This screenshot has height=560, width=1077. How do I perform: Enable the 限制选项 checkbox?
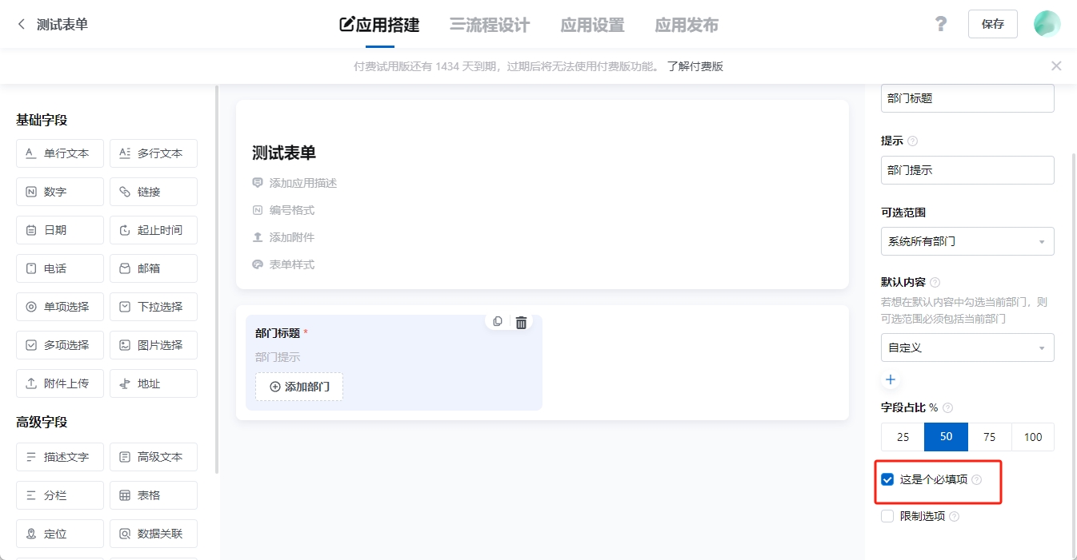(x=887, y=515)
